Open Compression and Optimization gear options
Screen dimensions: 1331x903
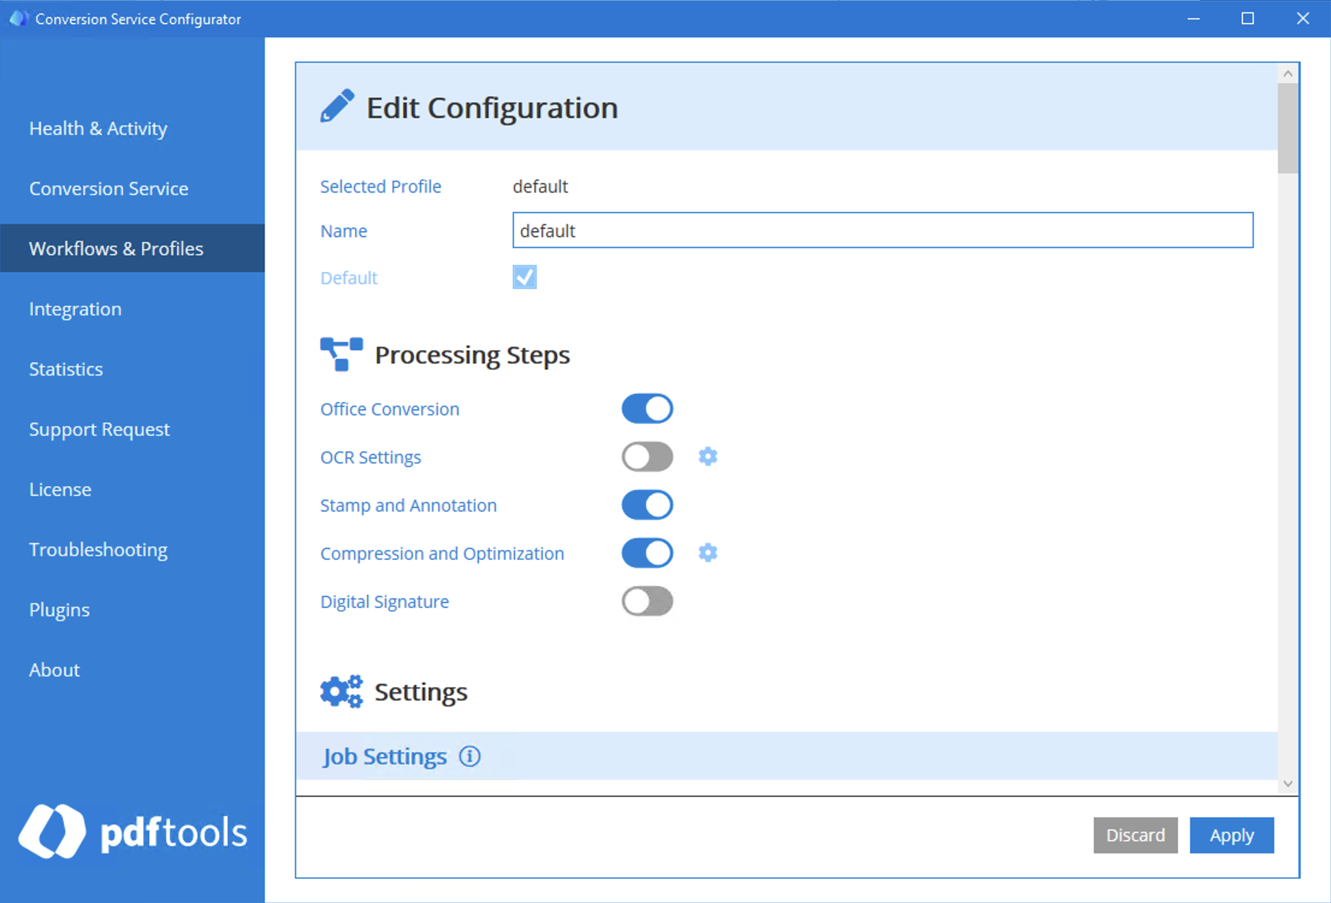(x=708, y=552)
